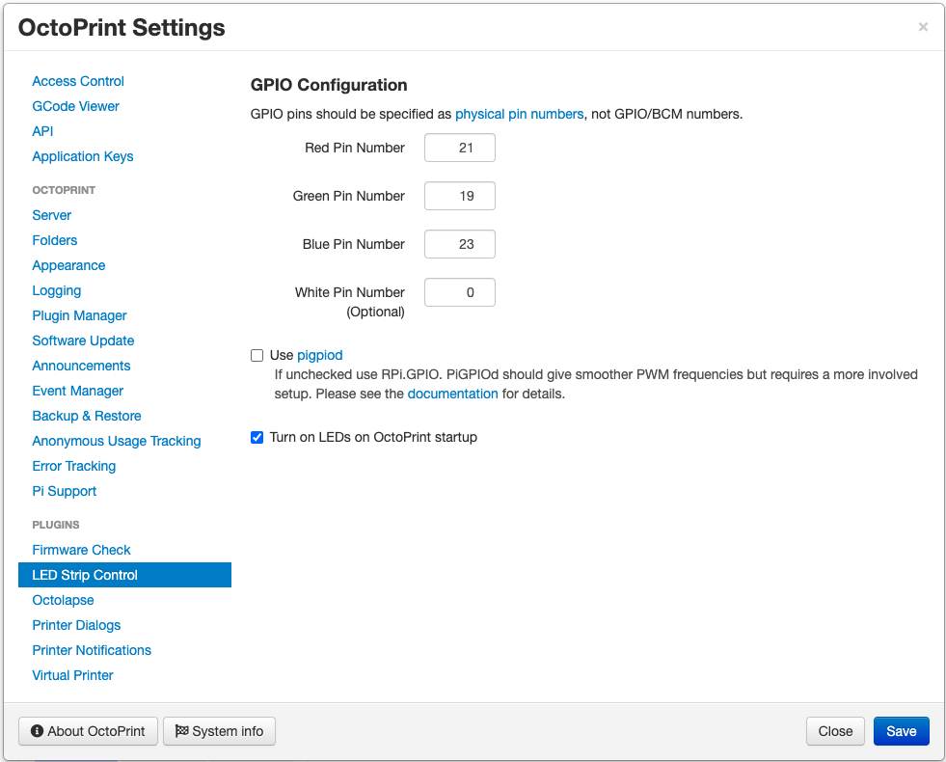Click the White Pin Number (Optional) label
The image size is (946, 762).
[350, 302]
